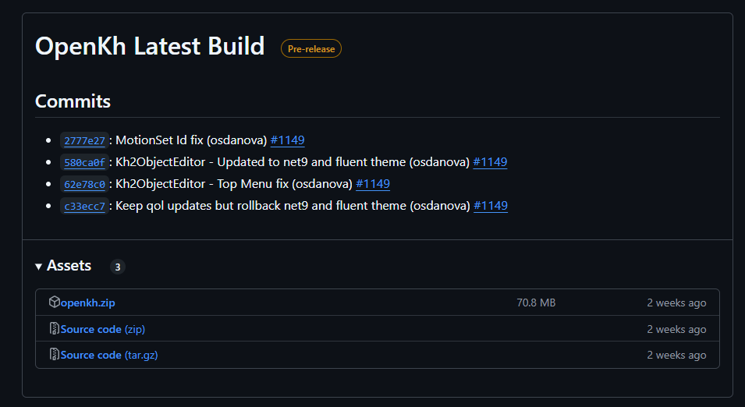Open commit c33ecc7
Screen dimensions: 745x407
point(84,206)
